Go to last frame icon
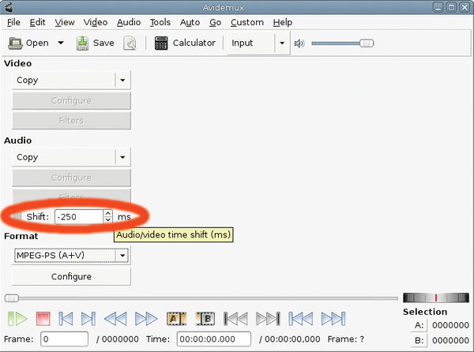Screen dimensions: 474x352 333,319
